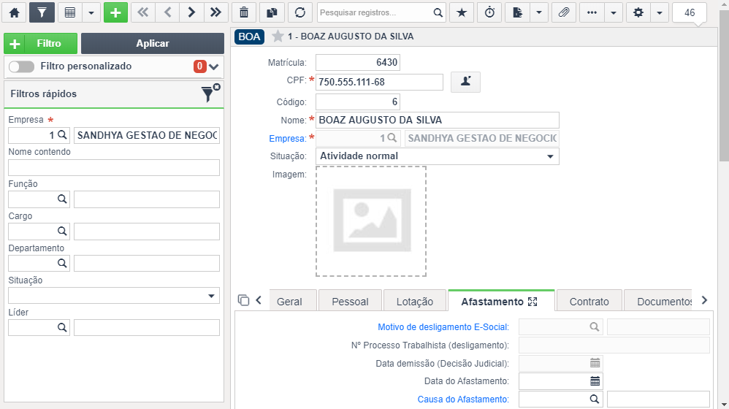Duplicate the current record
The image size is (729, 409).
[272, 12]
